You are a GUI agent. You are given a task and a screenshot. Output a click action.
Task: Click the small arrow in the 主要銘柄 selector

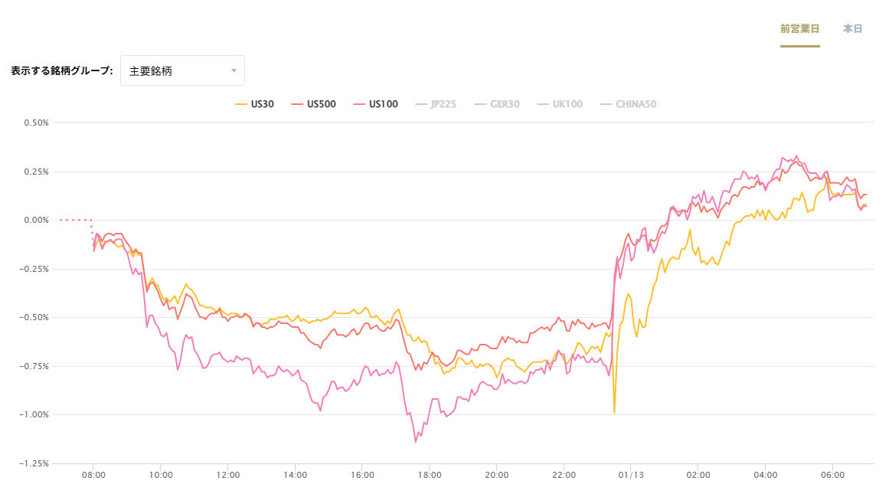click(x=234, y=71)
